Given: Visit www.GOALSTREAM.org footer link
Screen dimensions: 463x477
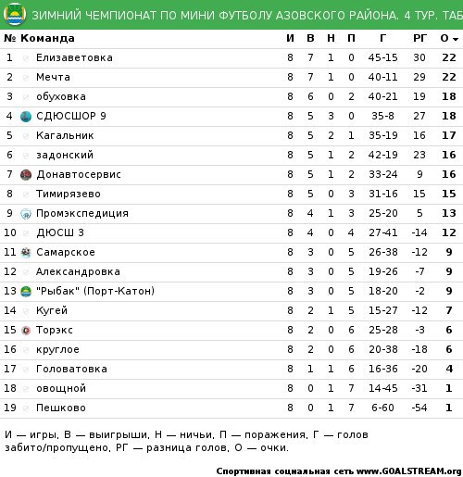Looking at the screenshot, I should pyautogui.click(x=409, y=471).
